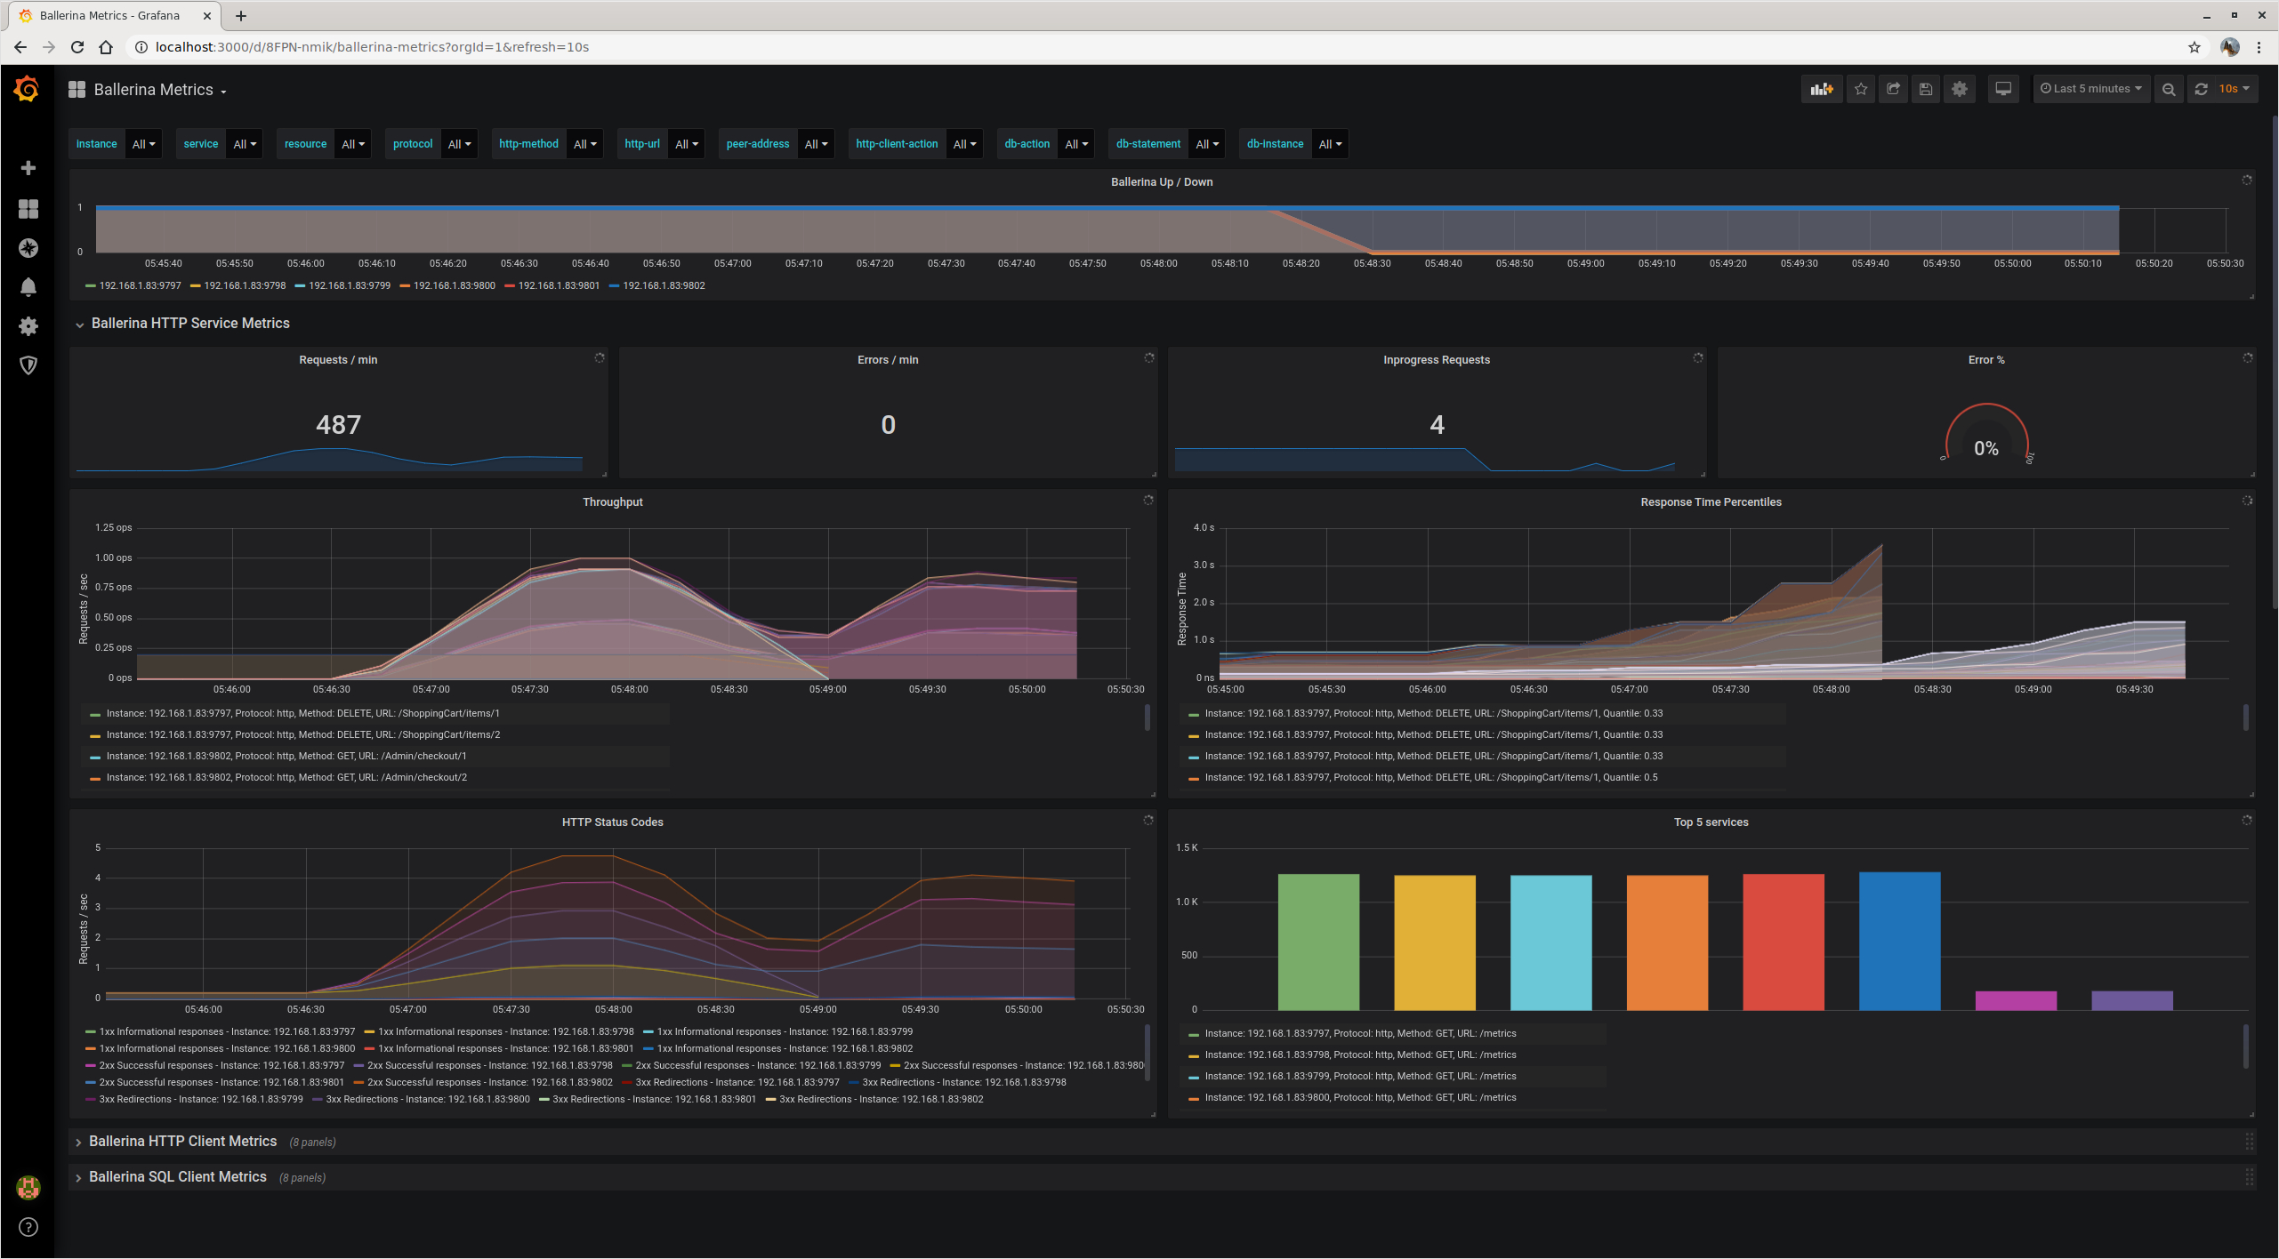
Task: Click the refresh dashboard button
Action: pyautogui.click(x=2201, y=89)
